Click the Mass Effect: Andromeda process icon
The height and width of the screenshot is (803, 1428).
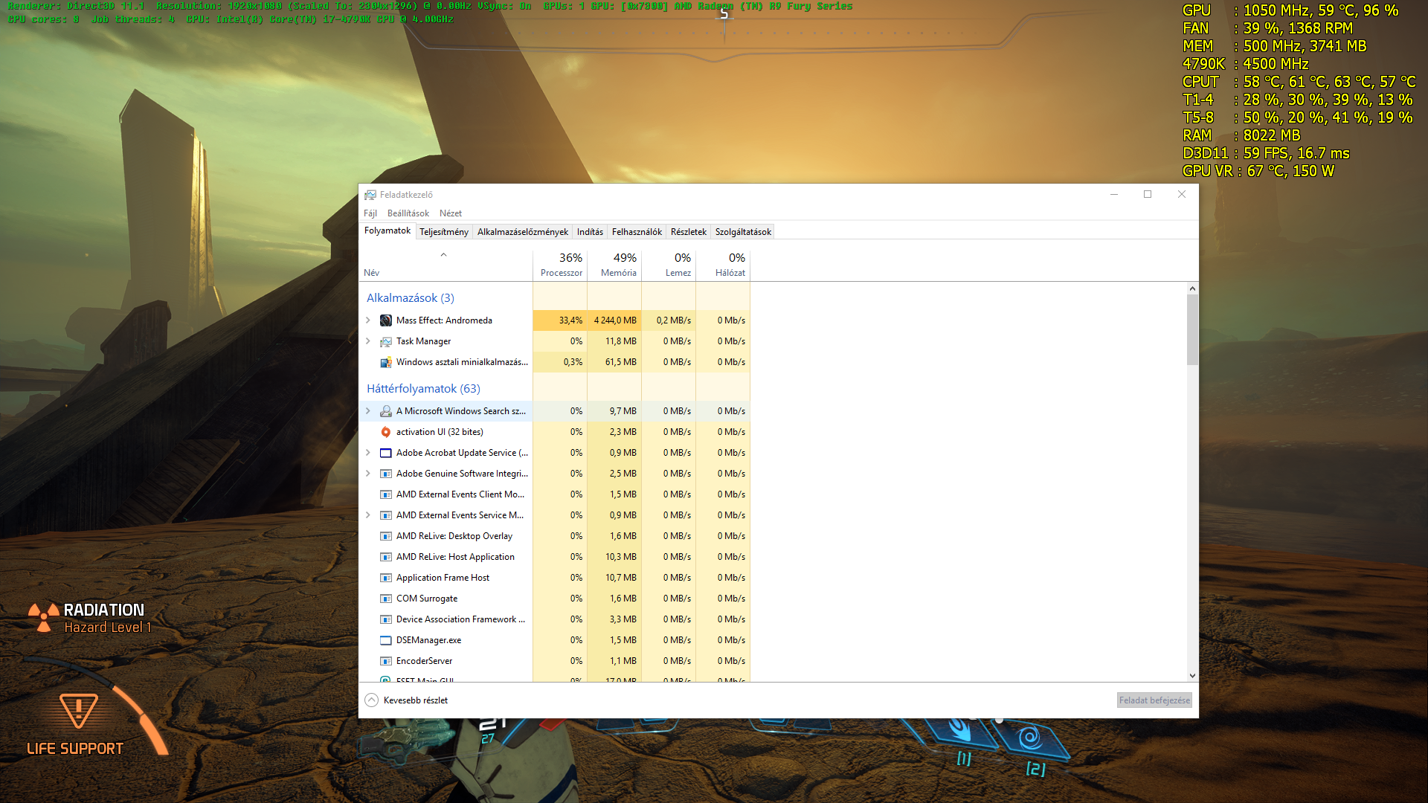click(x=385, y=320)
